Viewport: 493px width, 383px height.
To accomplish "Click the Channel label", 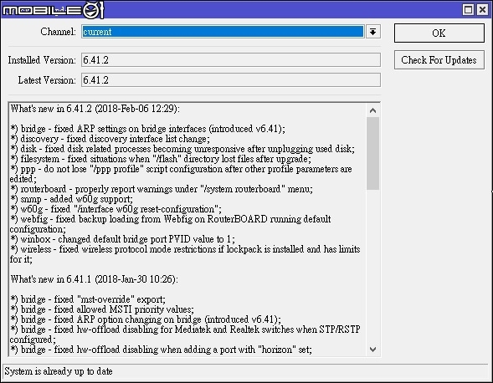I will tap(58, 32).
